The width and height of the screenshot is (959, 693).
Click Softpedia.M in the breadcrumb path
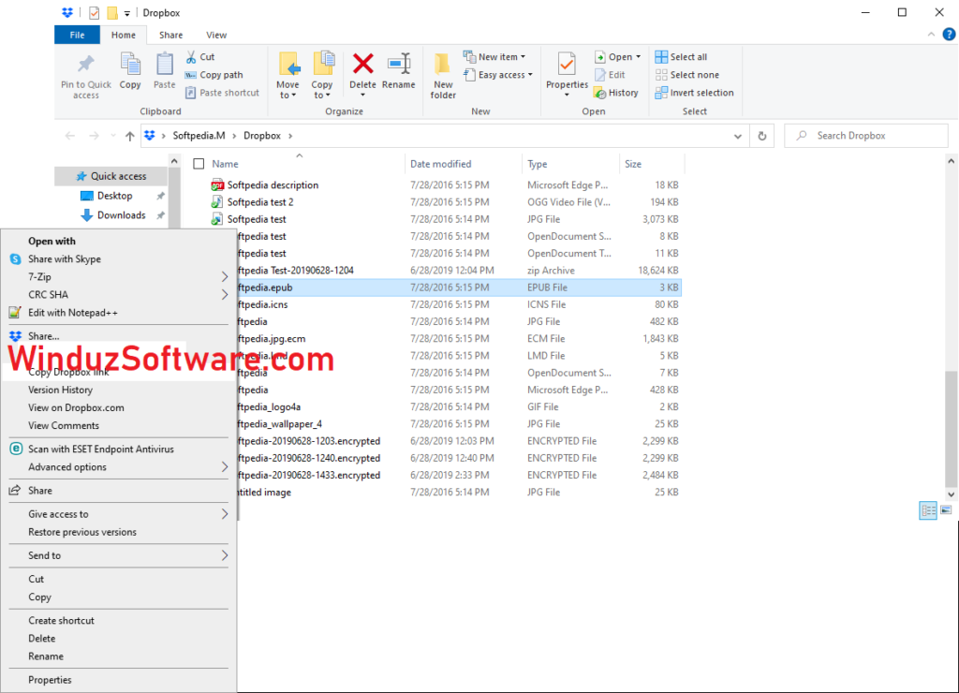tap(199, 136)
